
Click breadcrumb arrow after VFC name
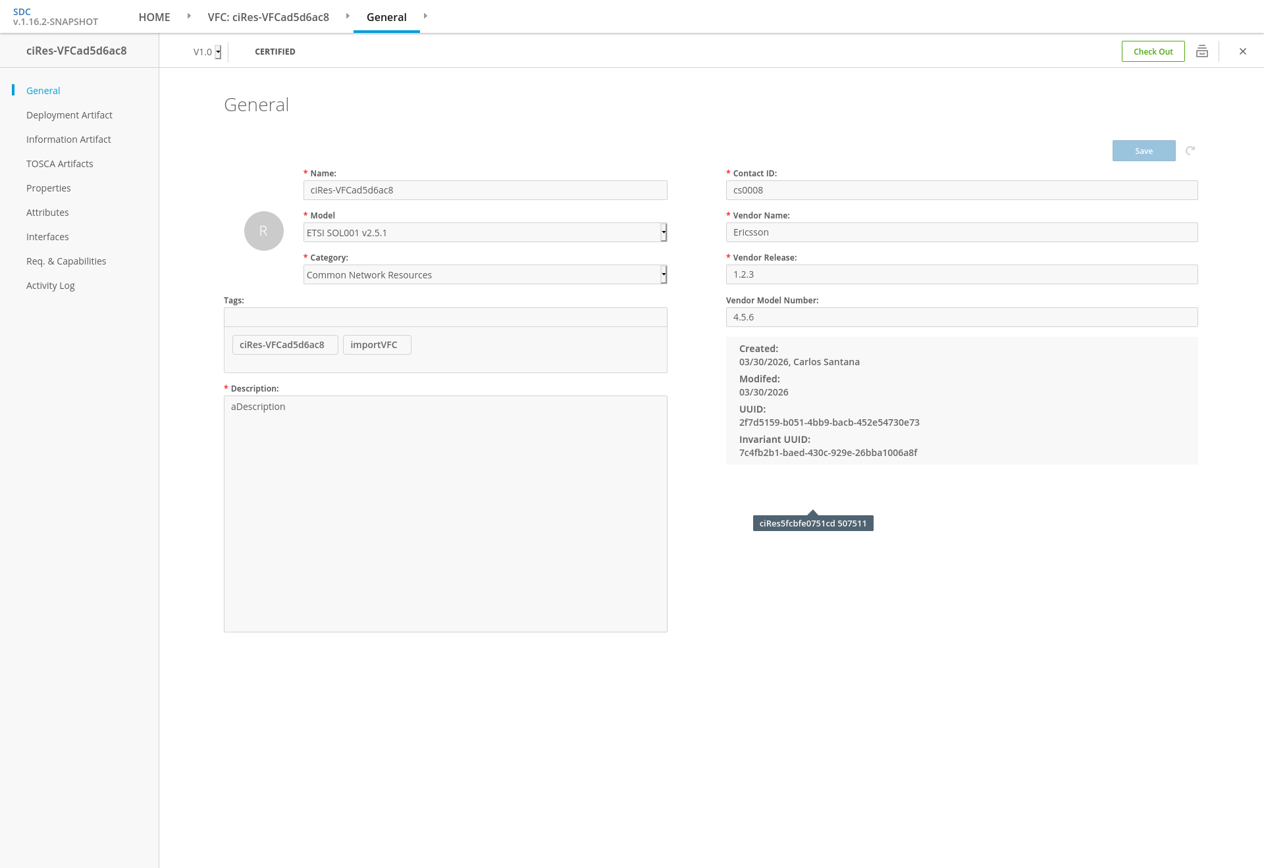348,16
